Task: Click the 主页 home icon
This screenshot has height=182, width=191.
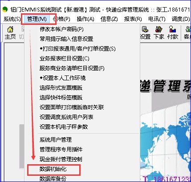Action: [10, 33]
